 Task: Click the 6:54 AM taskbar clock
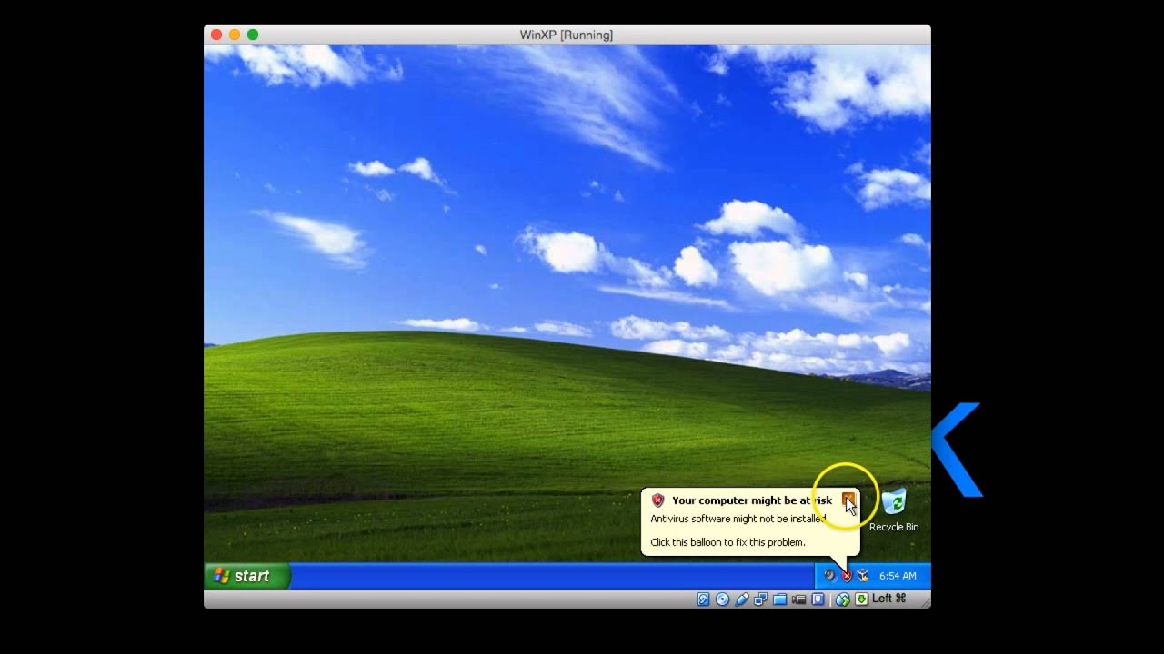[x=898, y=576]
